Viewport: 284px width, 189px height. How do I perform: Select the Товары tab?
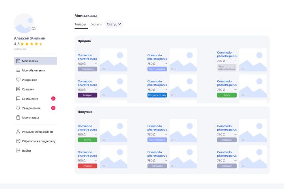pyautogui.click(x=80, y=24)
